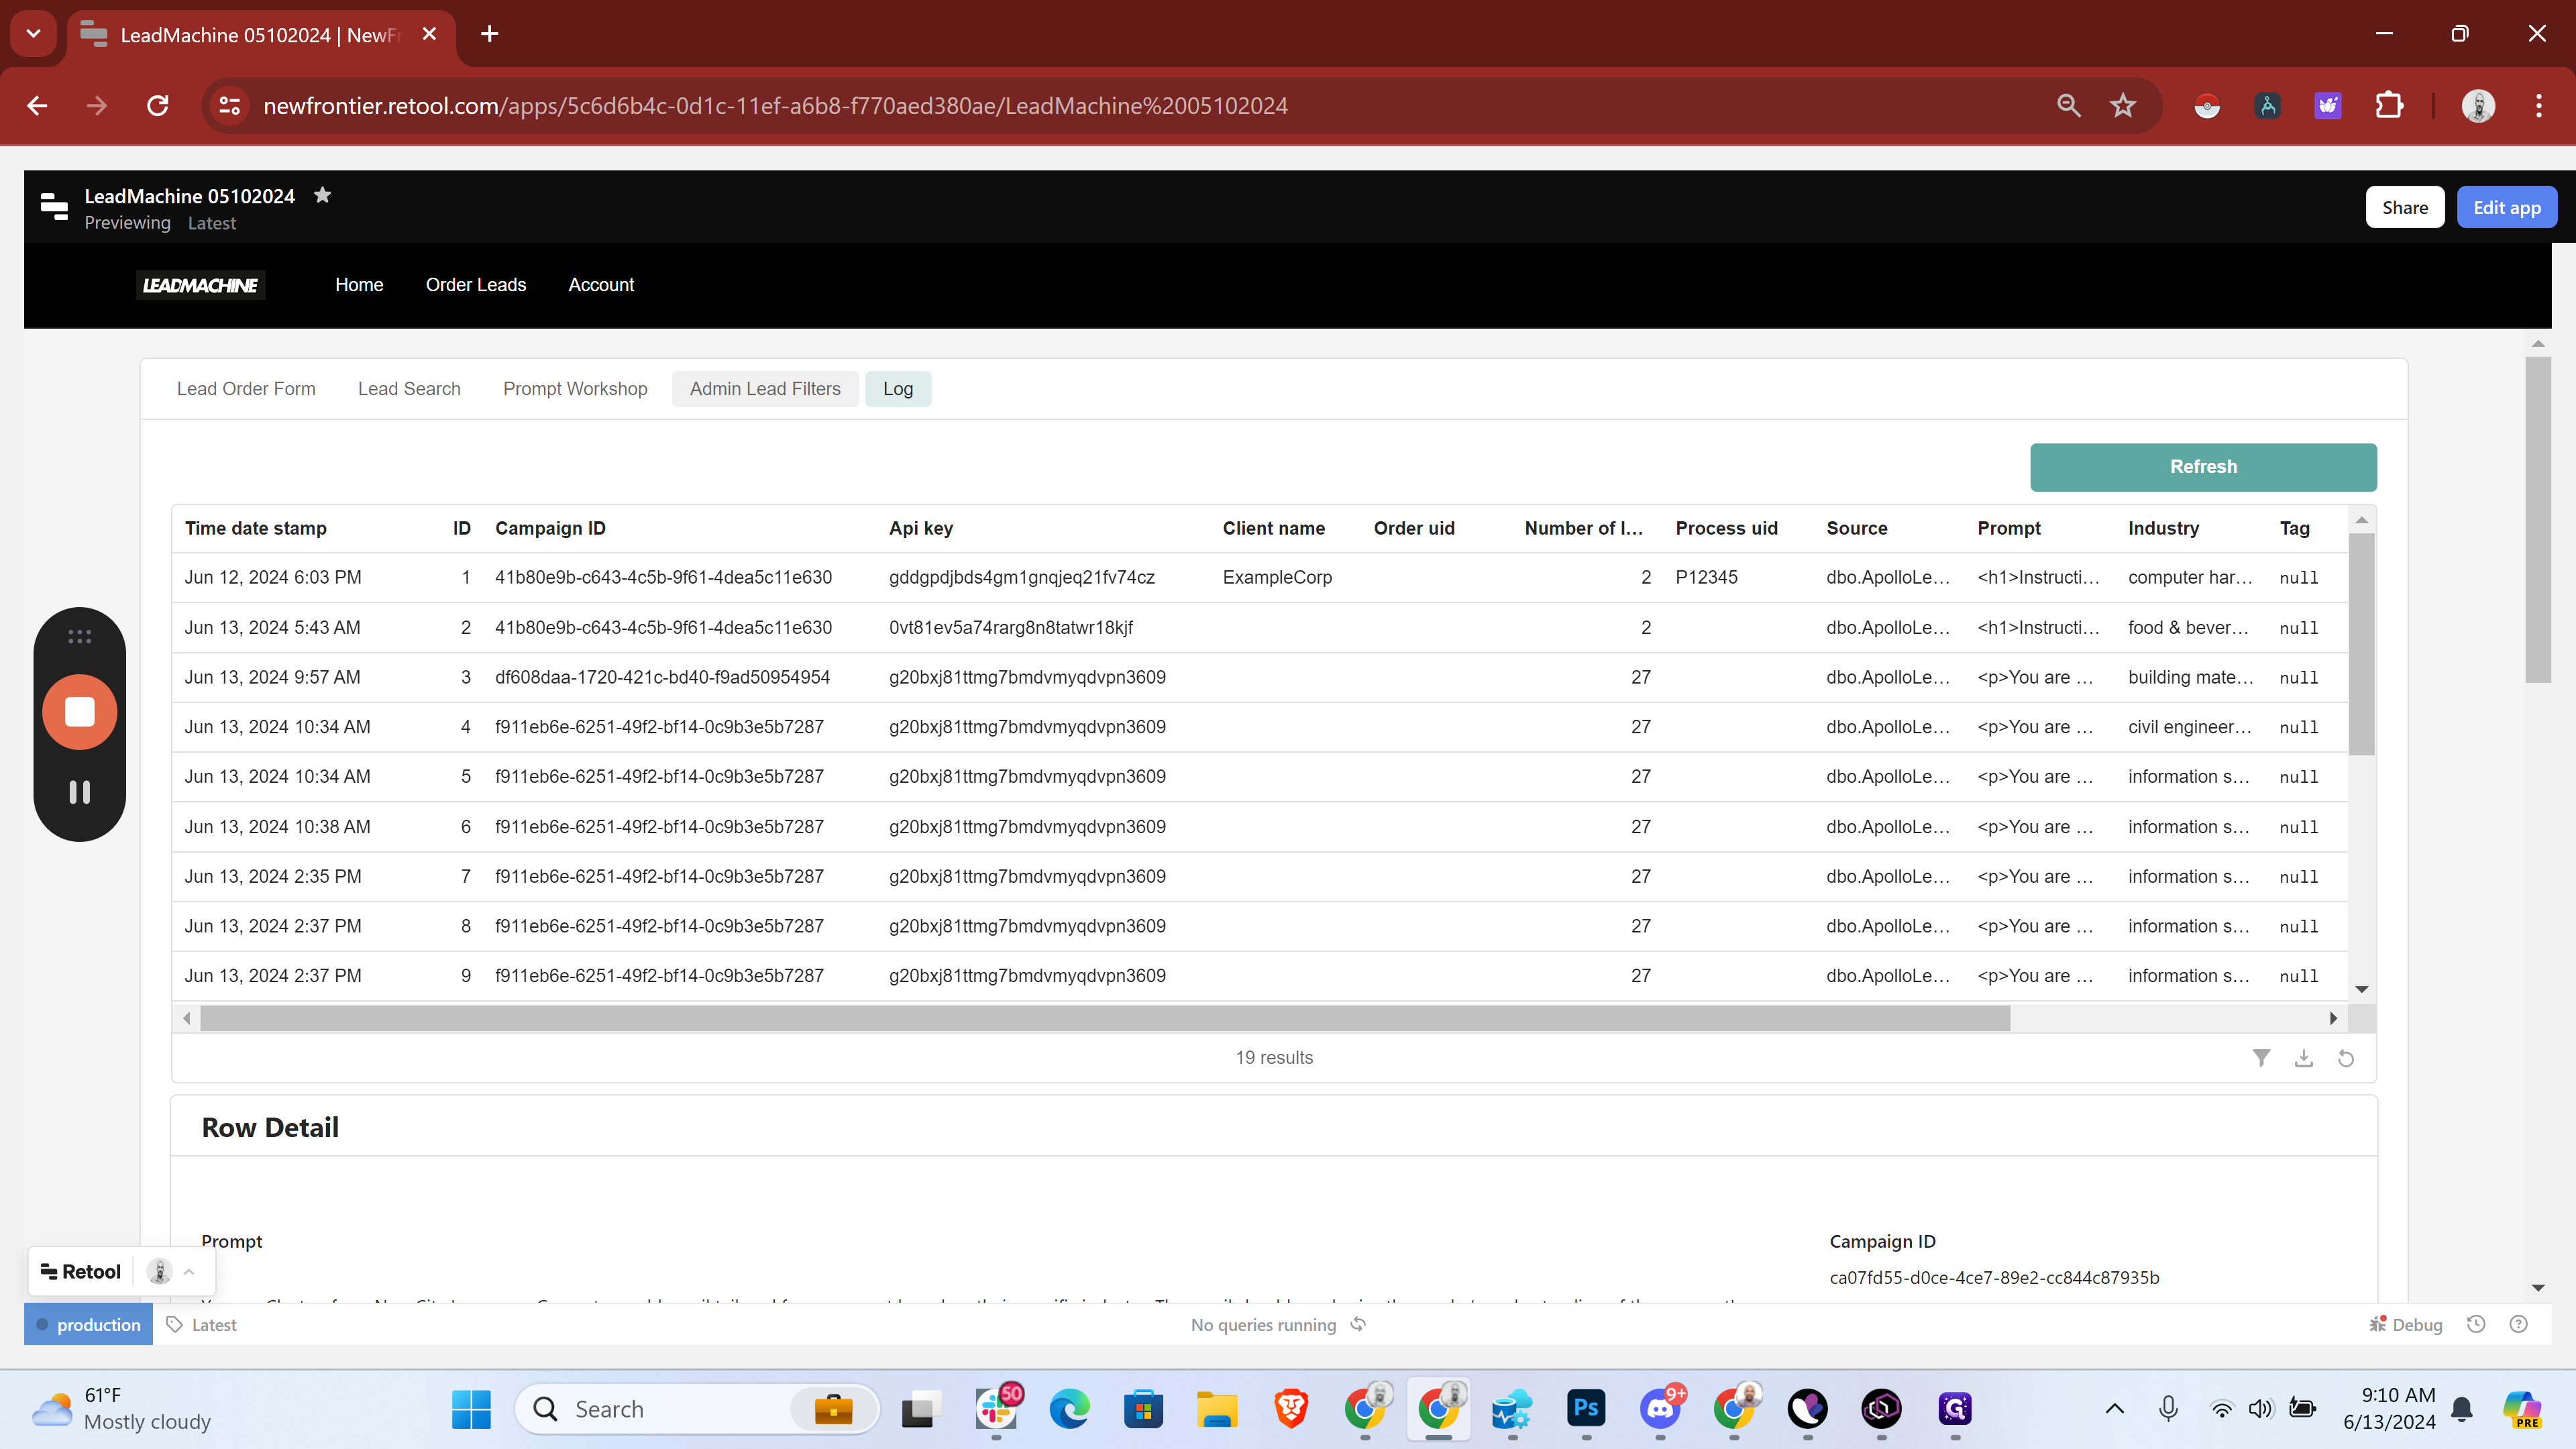Click the table download icon

2304,1058
